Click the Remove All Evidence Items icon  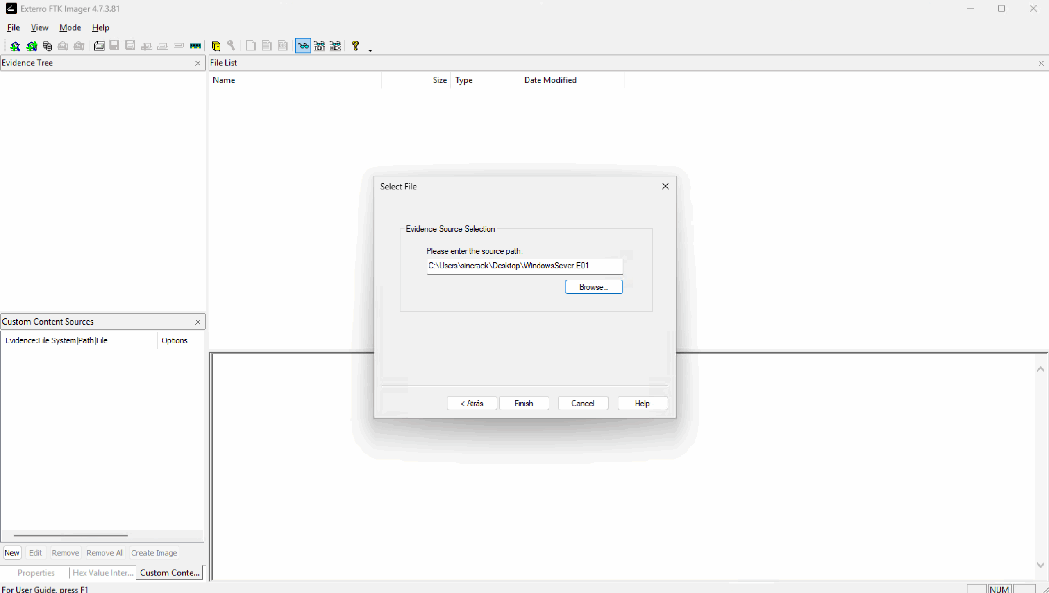click(79, 46)
